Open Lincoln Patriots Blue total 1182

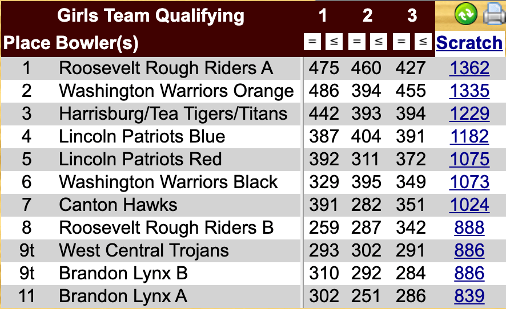click(469, 137)
